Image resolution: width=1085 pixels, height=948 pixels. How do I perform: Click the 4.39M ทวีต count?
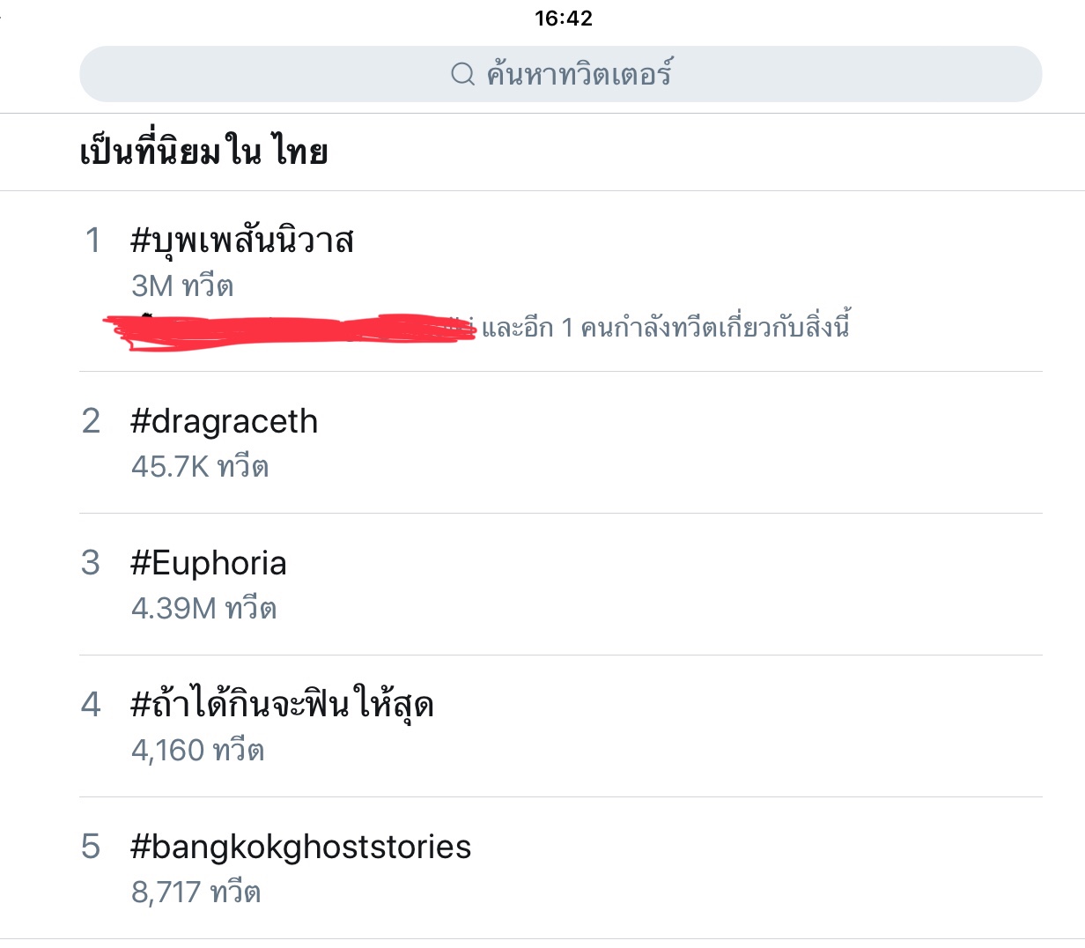(204, 609)
